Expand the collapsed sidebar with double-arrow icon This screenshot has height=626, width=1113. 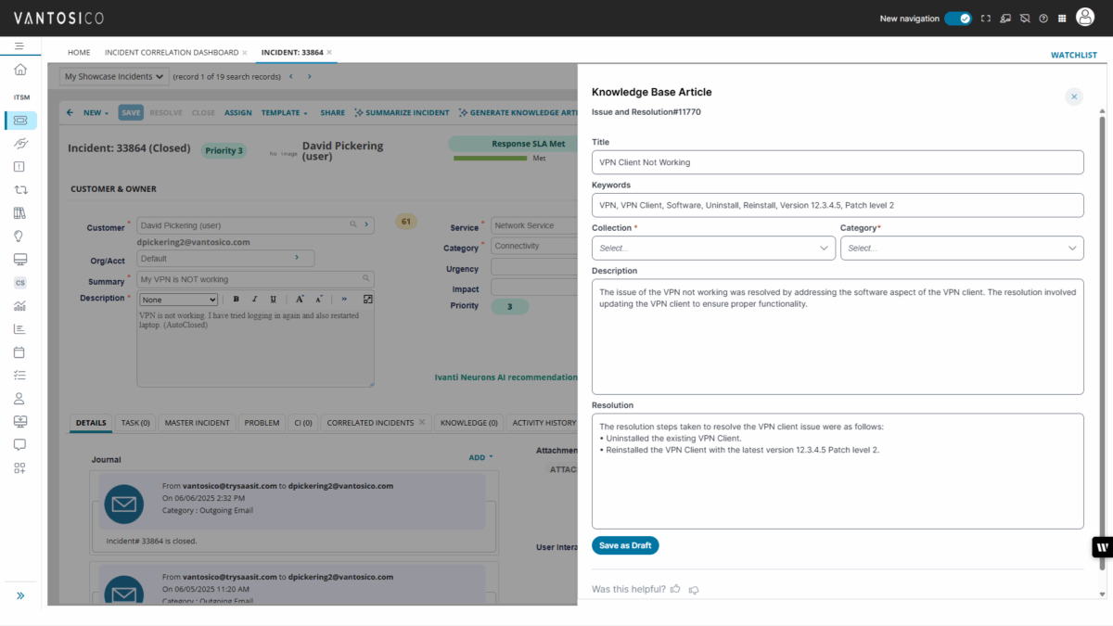click(x=19, y=595)
